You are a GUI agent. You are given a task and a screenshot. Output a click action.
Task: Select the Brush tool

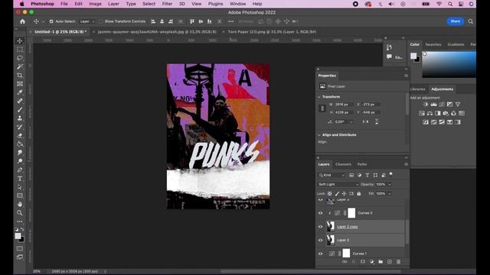pyautogui.click(x=20, y=109)
